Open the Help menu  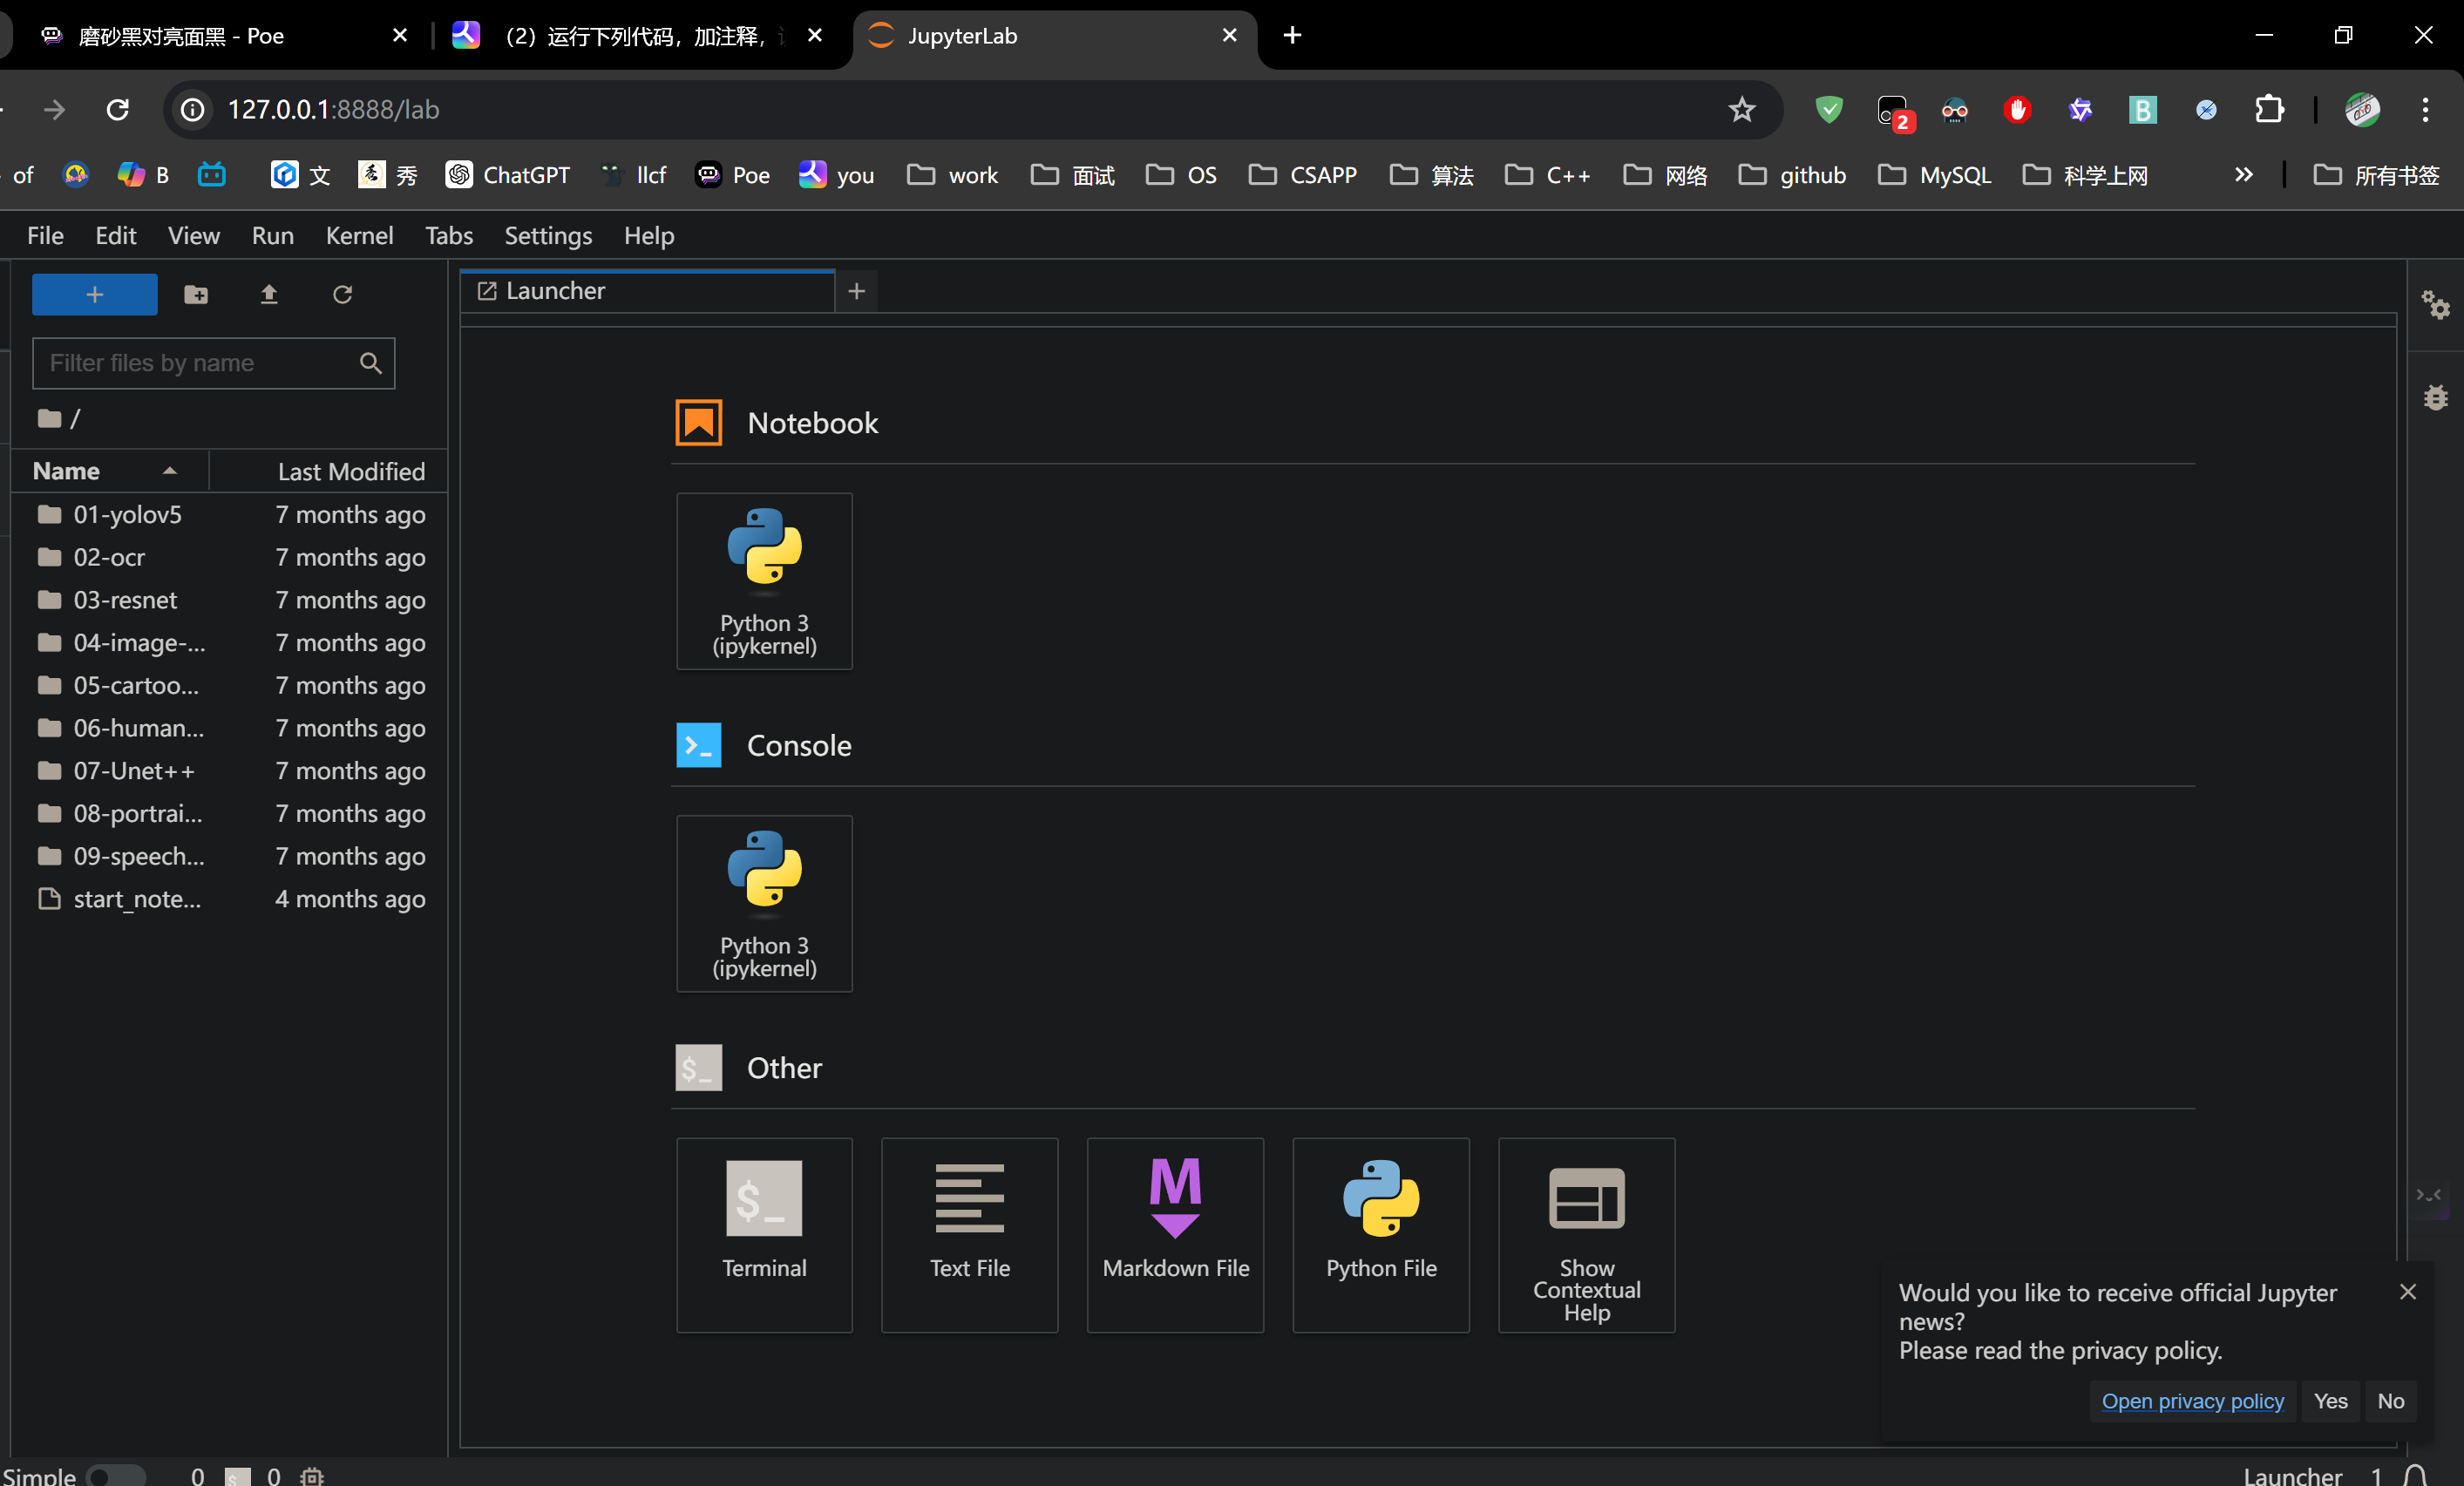[x=649, y=235]
